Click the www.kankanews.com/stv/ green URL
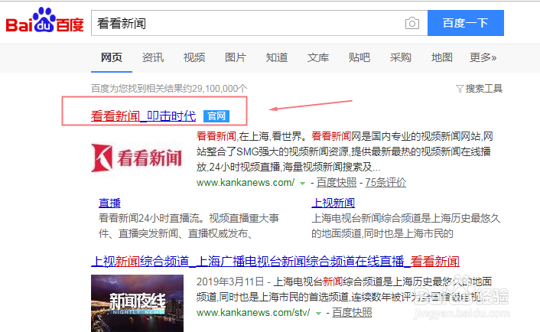This screenshot has width=540, height=332. tap(253, 313)
